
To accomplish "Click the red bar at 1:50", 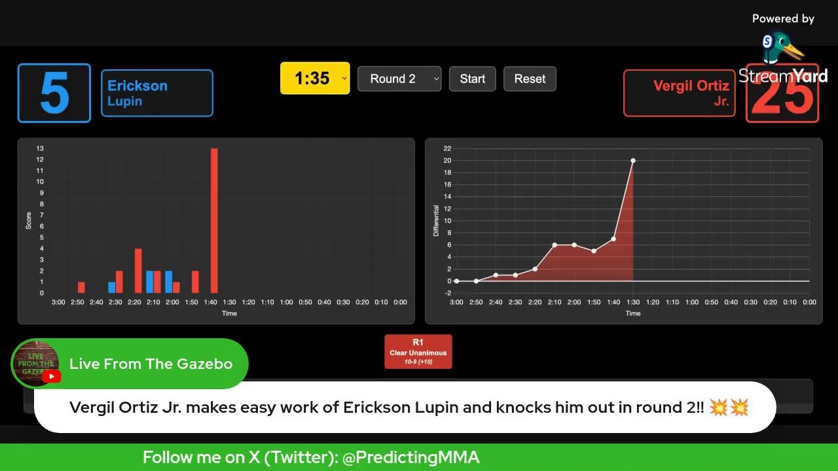I will pos(195,282).
